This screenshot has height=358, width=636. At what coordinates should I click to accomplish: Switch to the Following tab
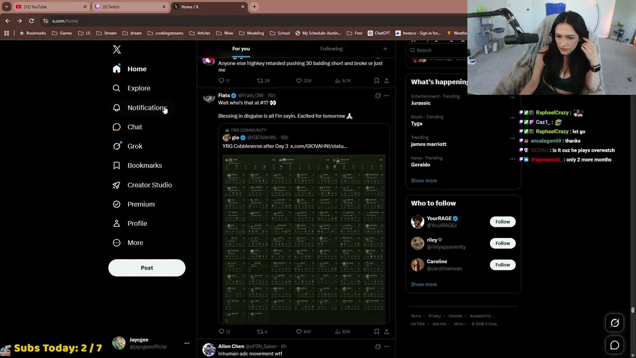[331, 49]
